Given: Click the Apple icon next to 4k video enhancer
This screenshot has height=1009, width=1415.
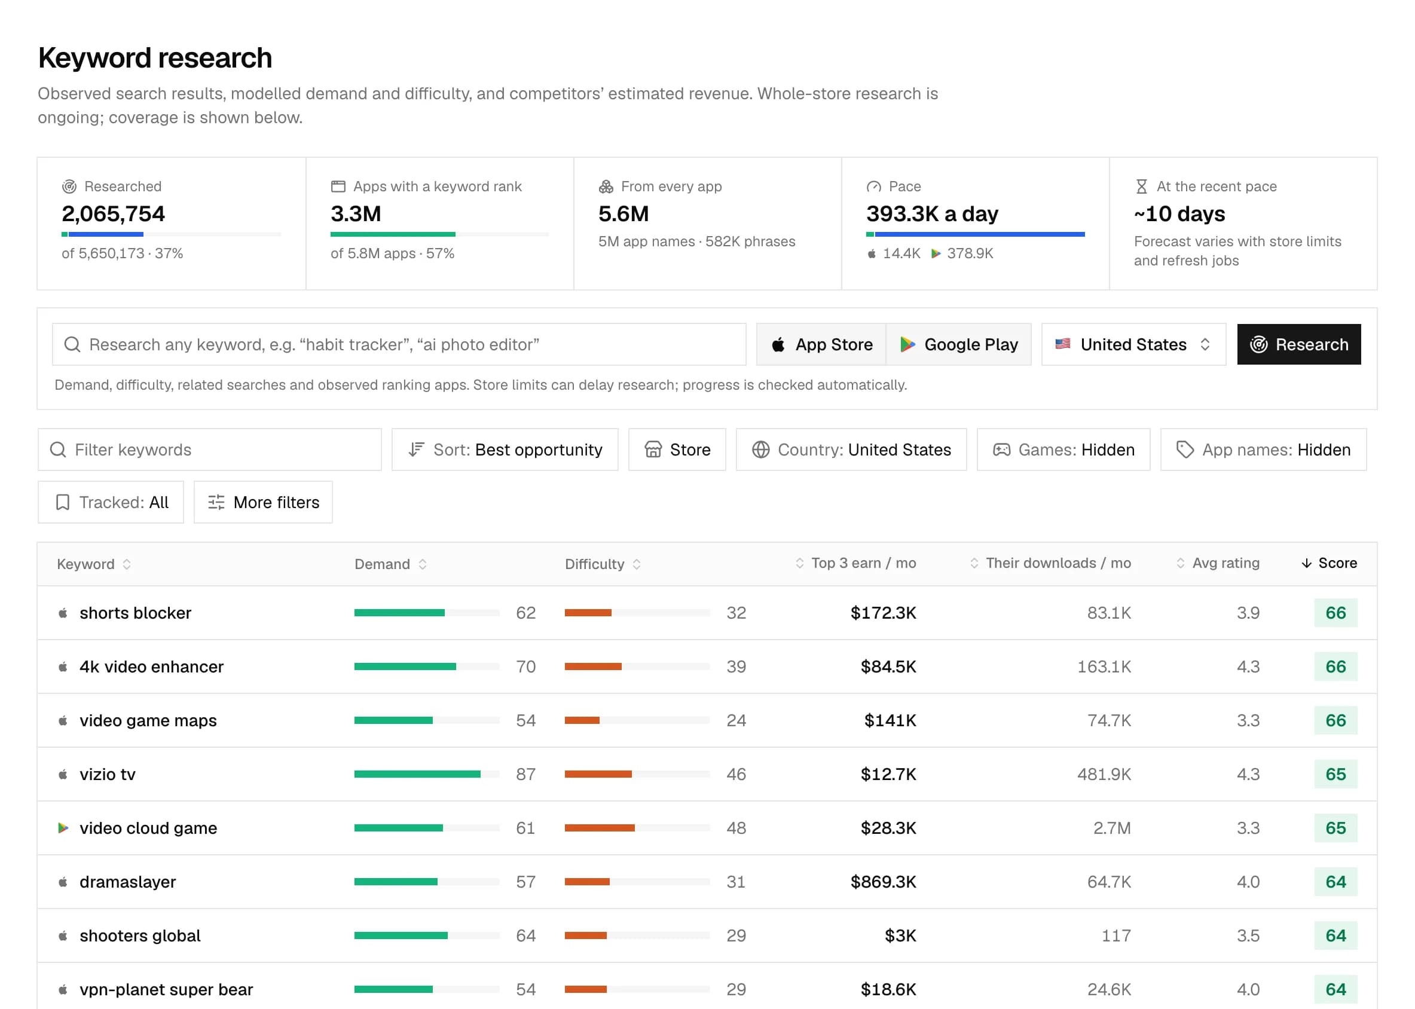Looking at the screenshot, I should (63, 667).
